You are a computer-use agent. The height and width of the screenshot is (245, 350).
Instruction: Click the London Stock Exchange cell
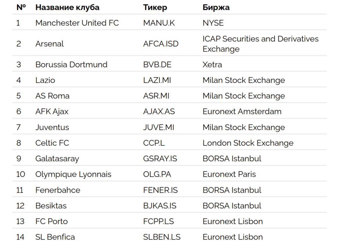coord(248,143)
